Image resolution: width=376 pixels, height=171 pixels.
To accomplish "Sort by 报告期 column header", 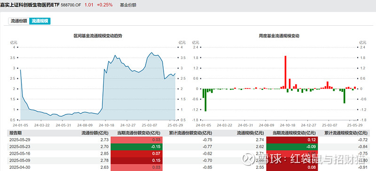I will coord(16,133).
